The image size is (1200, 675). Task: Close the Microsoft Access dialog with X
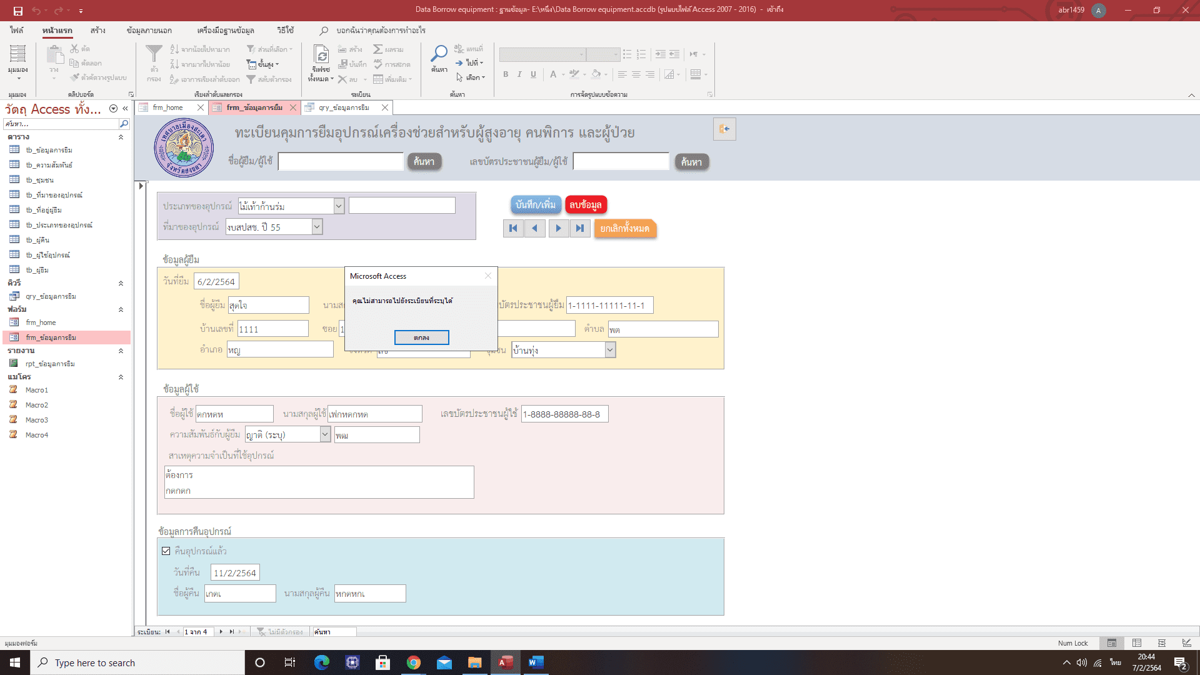[x=487, y=276]
